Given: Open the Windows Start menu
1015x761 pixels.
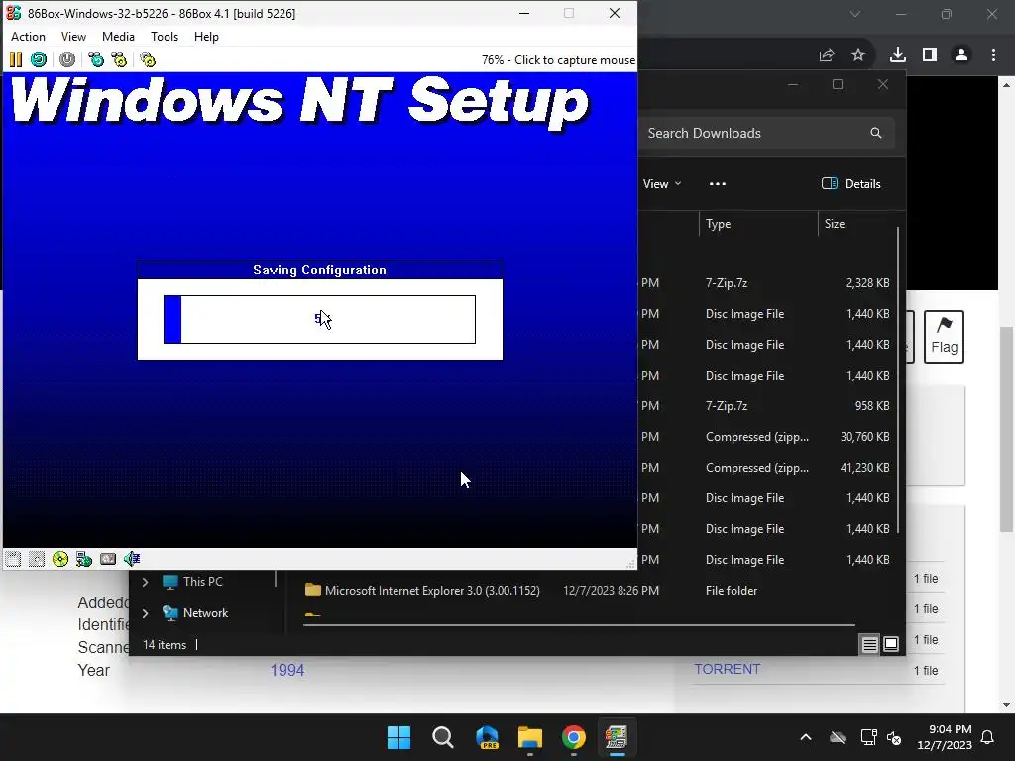Looking at the screenshot, I should pos(398,737).
